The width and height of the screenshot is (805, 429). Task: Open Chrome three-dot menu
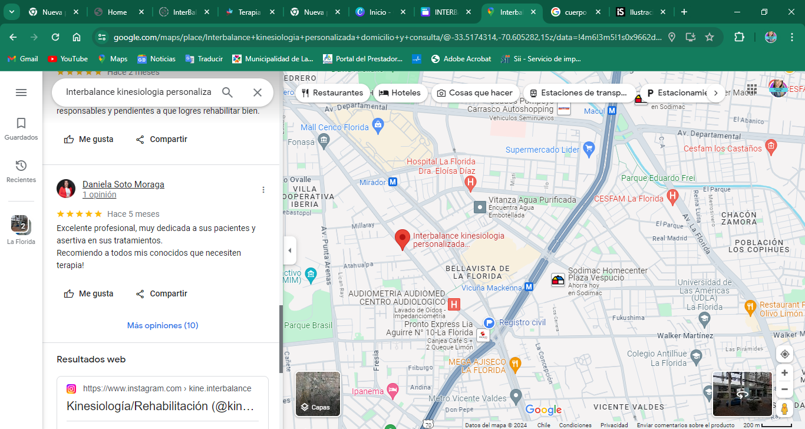(x=792, y=37)
